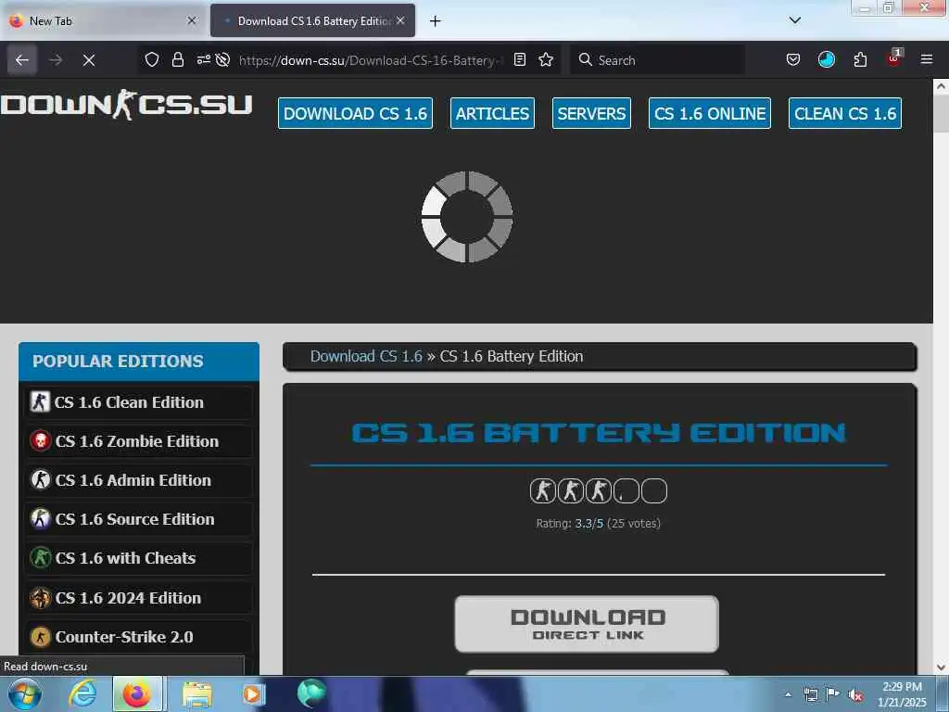
Task: Open the extensions puzzle icon
Action: tap(860, 60)
